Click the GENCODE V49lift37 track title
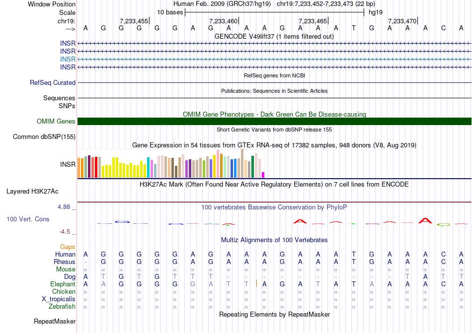The width and height of the screenshot is (472, 333). (x=274, y=36)
